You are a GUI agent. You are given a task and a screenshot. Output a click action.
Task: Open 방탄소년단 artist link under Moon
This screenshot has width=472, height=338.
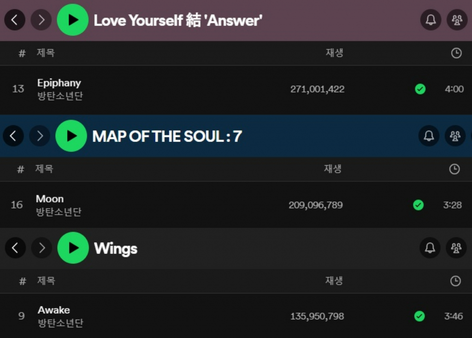pos(59,212)
